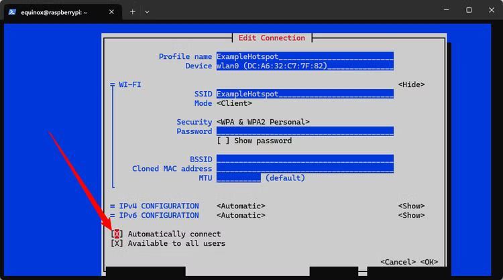Click the Profile name input field
503x280 pixels.
pyautogui.click(x=304, y=57)
